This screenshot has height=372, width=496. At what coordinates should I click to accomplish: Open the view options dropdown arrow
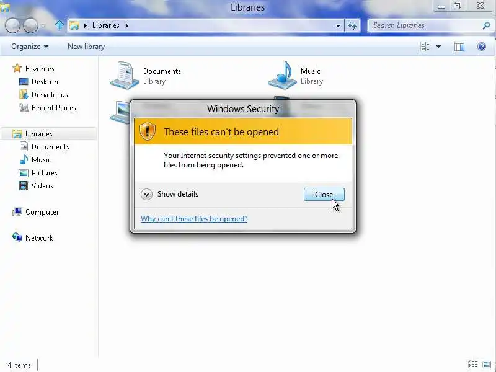pyautogui.click(x=438, y=47)
